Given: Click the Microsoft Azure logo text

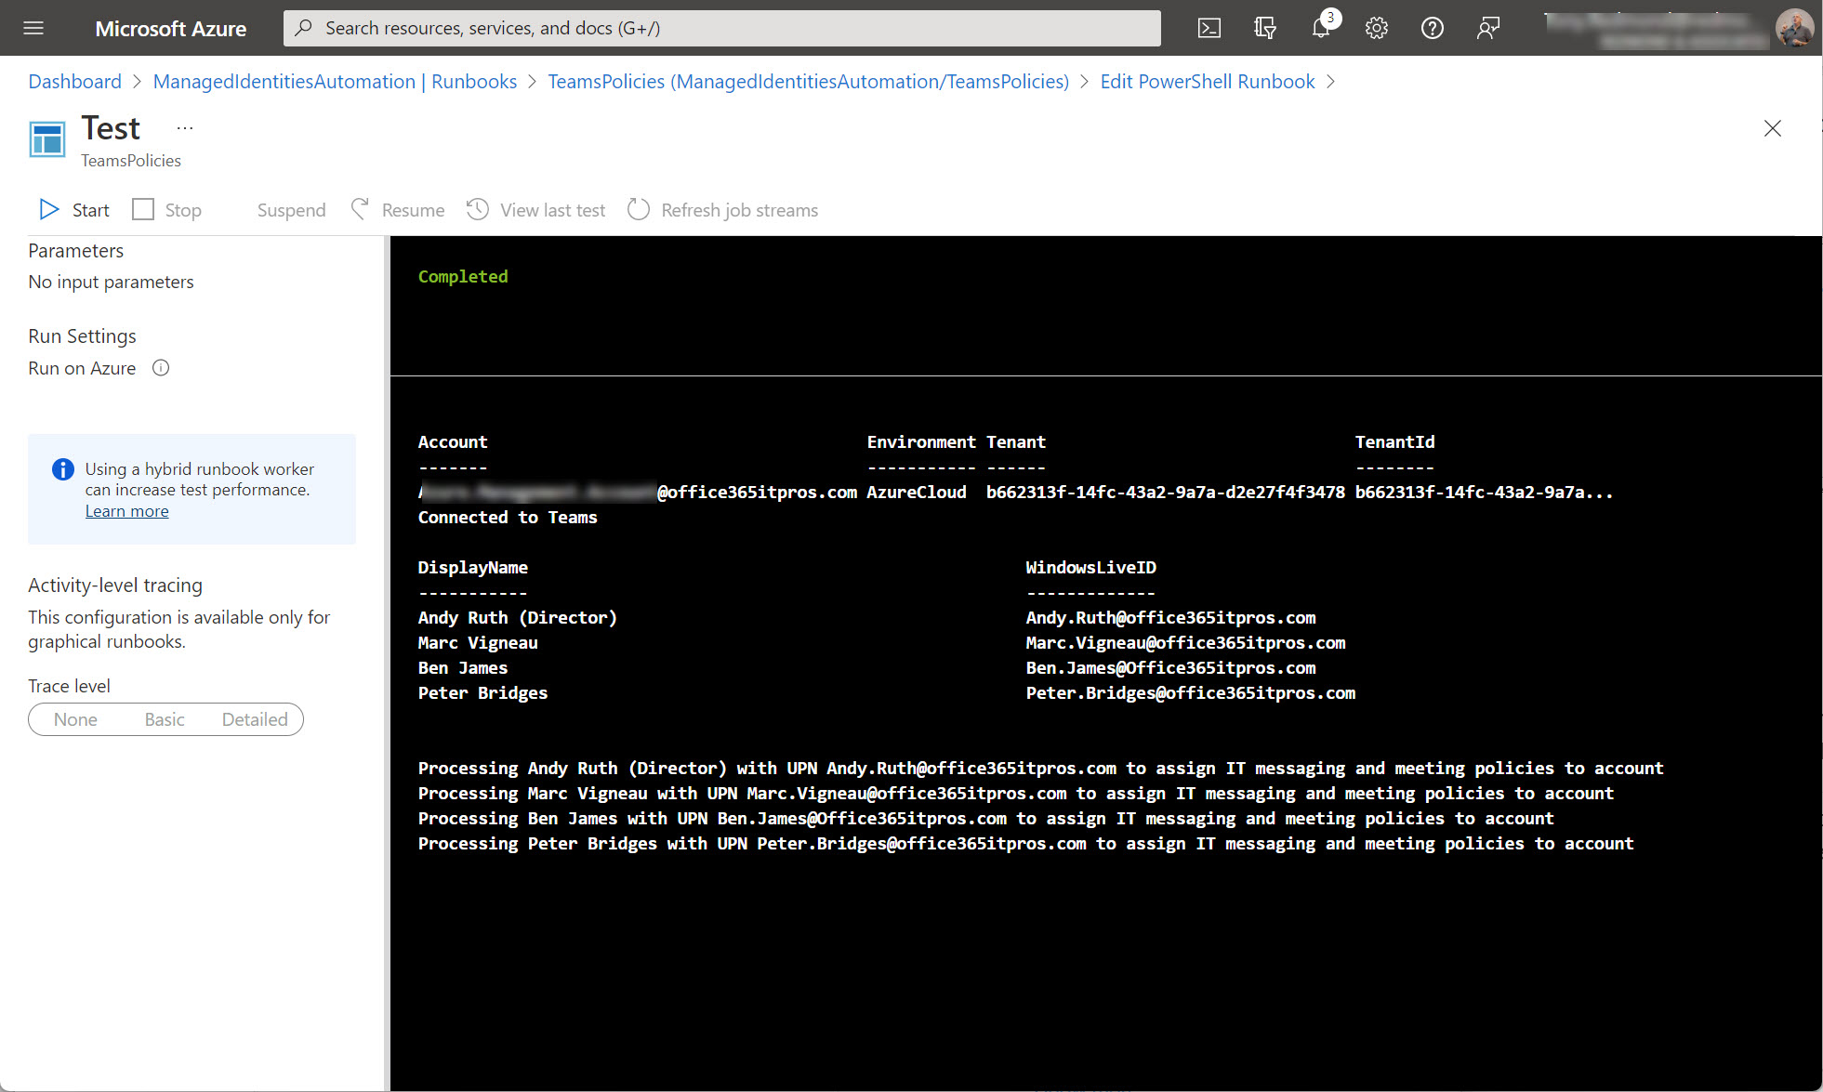Looking at the screenshot, I should click(171, 29).
